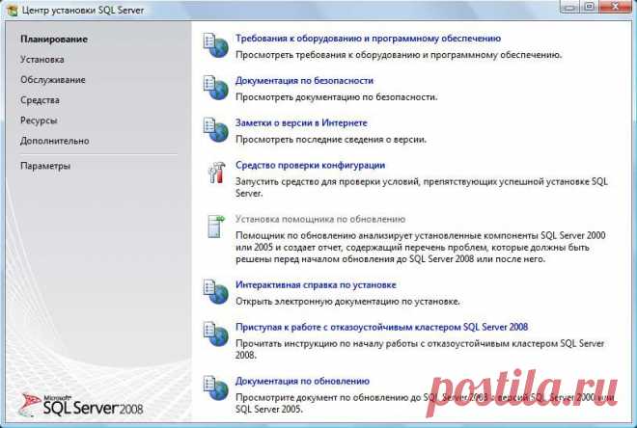Image resolution: width=637 pixels, height=428 pixels.
Task: Click icon next to Документация по обновлению
Action: [x=216, y=388]
